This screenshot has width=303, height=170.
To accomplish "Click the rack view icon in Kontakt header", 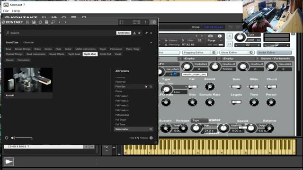I will 46,22.
